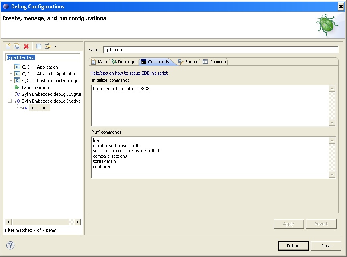Switch to the Main tab
This screenshot has width=347, height=257.
[x=99, y=62]
